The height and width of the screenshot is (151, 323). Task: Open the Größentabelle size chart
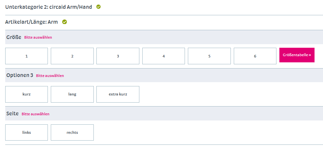point(297,55)
